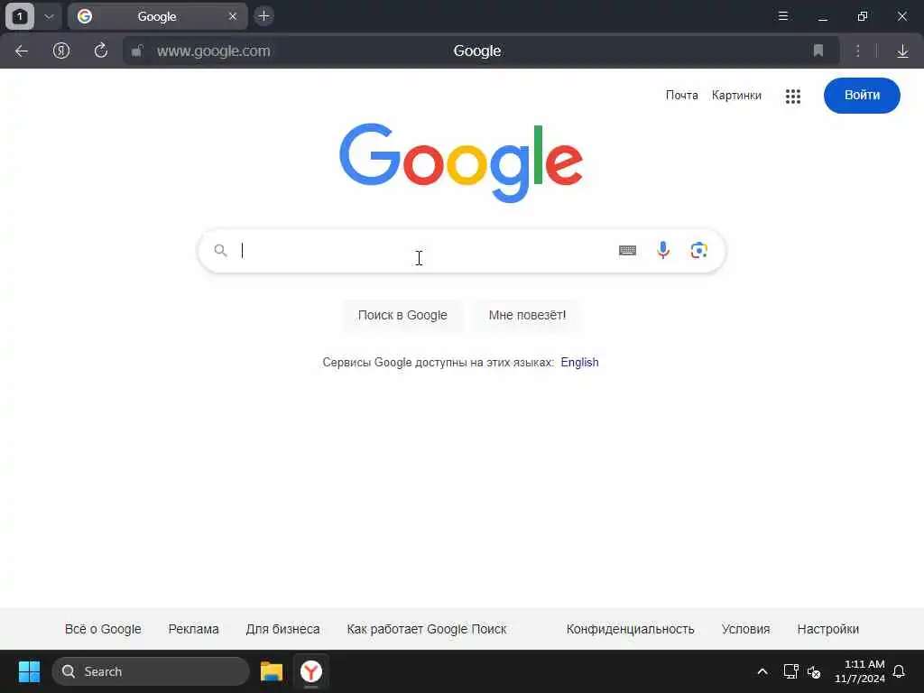Focus the Google search input field

pos(426,251)
